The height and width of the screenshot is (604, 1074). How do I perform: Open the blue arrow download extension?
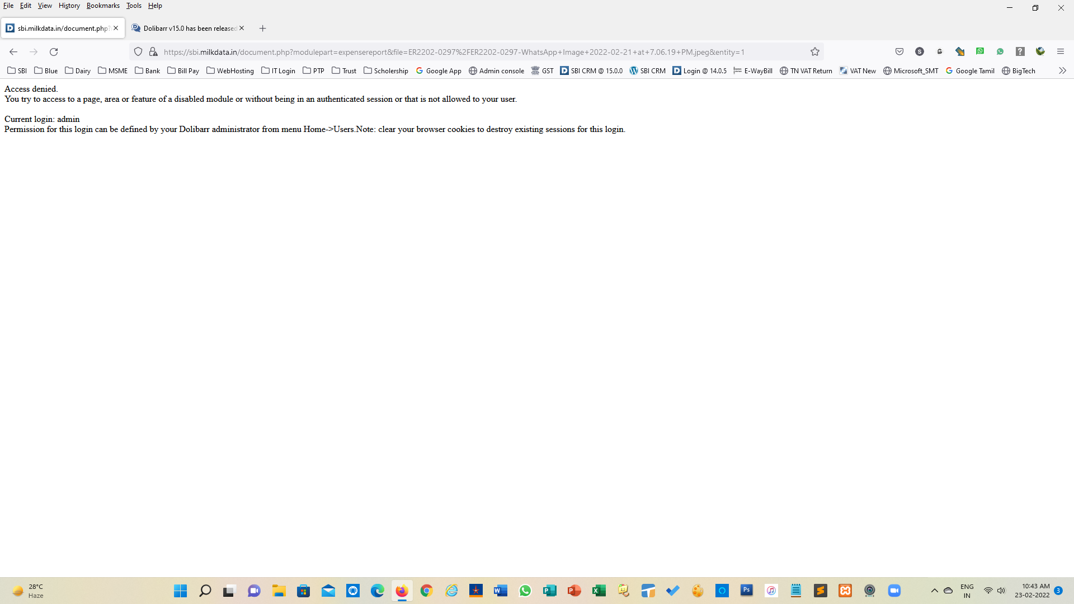point(960,51)
